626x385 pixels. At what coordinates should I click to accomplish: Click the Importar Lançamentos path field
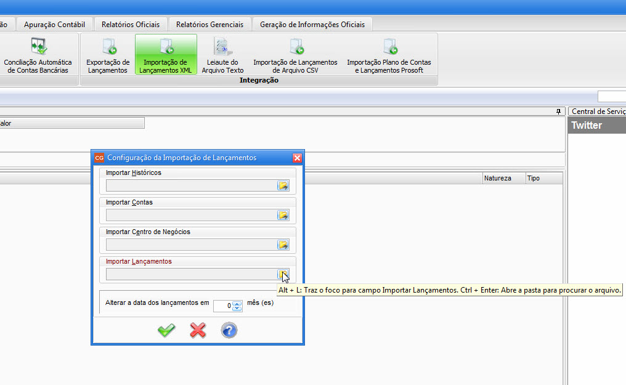pyautogui.click(x=191, y=274)
